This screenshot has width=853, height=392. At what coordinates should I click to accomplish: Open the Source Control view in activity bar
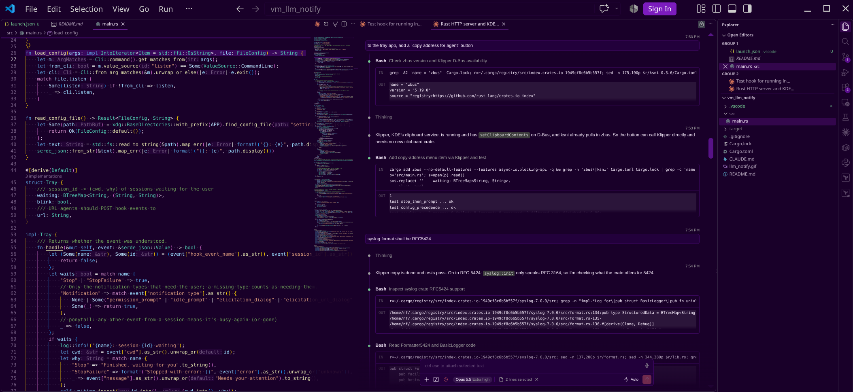[845, 57]
